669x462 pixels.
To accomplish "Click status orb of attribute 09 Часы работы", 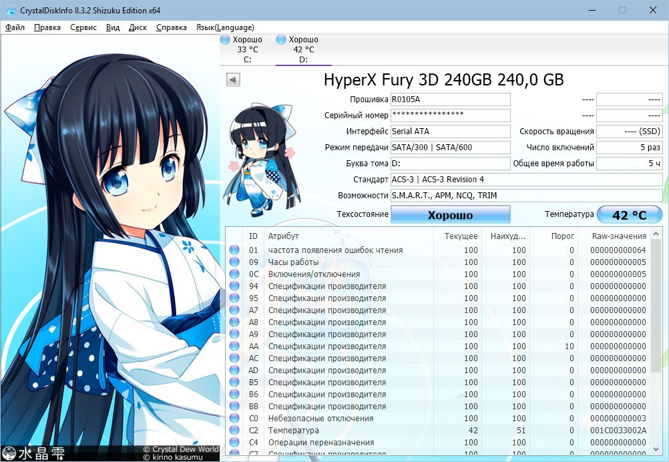I will coord(234,262).
